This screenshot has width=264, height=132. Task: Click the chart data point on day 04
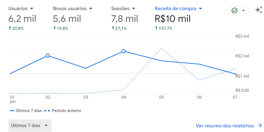(x=123, y=51)
